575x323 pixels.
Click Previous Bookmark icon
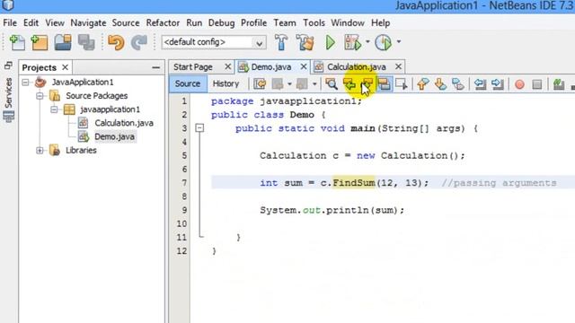click(423, 83)
